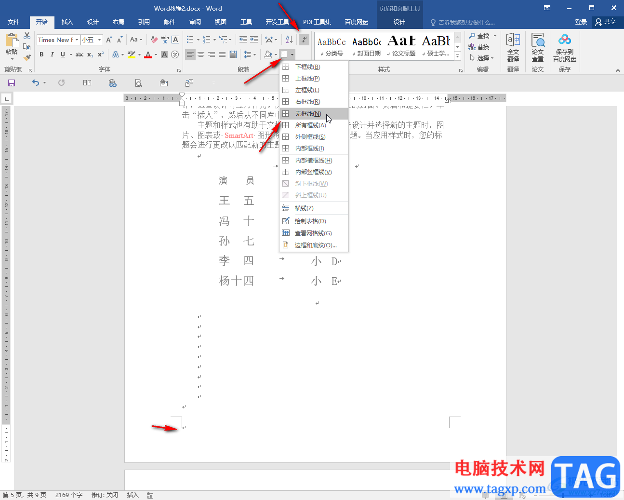Select 所有框线(A) all borders

[x=314, y=125]
